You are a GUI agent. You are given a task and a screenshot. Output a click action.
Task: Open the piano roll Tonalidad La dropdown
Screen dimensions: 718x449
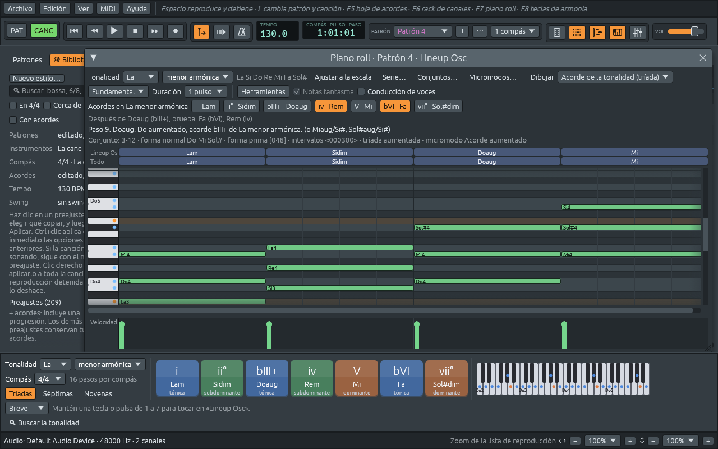tap(141, 77)
